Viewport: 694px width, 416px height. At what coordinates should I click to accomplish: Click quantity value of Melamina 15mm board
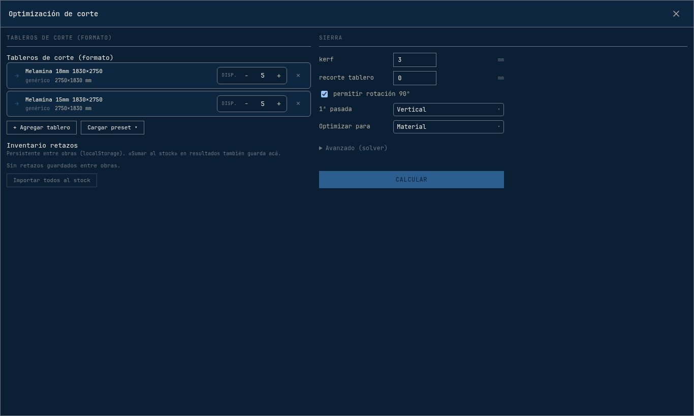click(263, 103)
